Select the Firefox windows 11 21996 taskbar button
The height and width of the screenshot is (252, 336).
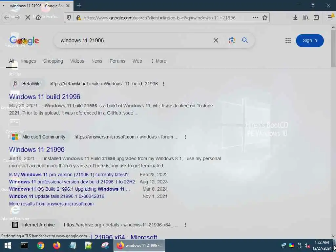click(139, 245)
